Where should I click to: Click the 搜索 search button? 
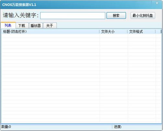[x=116, y=16]
